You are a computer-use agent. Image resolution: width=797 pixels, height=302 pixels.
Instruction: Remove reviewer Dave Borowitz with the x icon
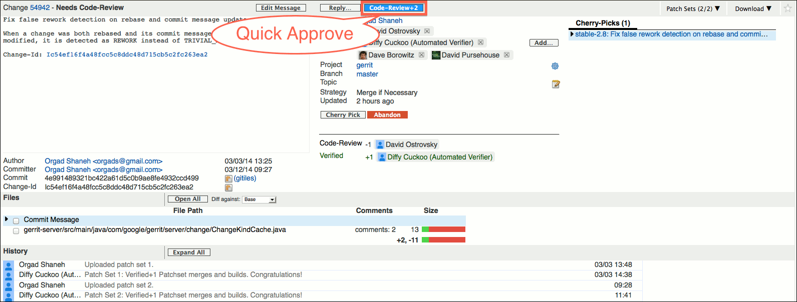pos(421,55)
